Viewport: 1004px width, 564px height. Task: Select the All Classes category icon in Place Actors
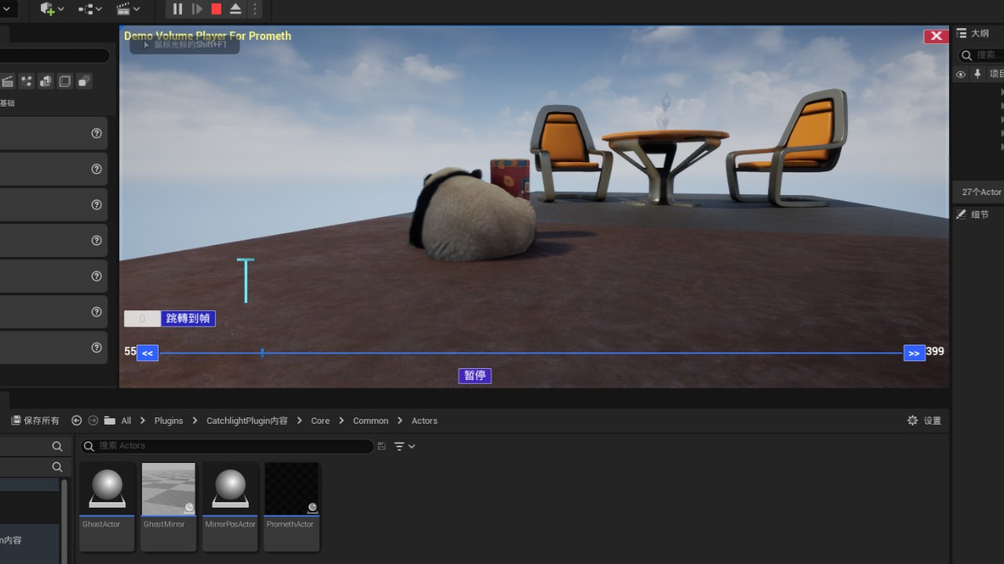[84, 81]
